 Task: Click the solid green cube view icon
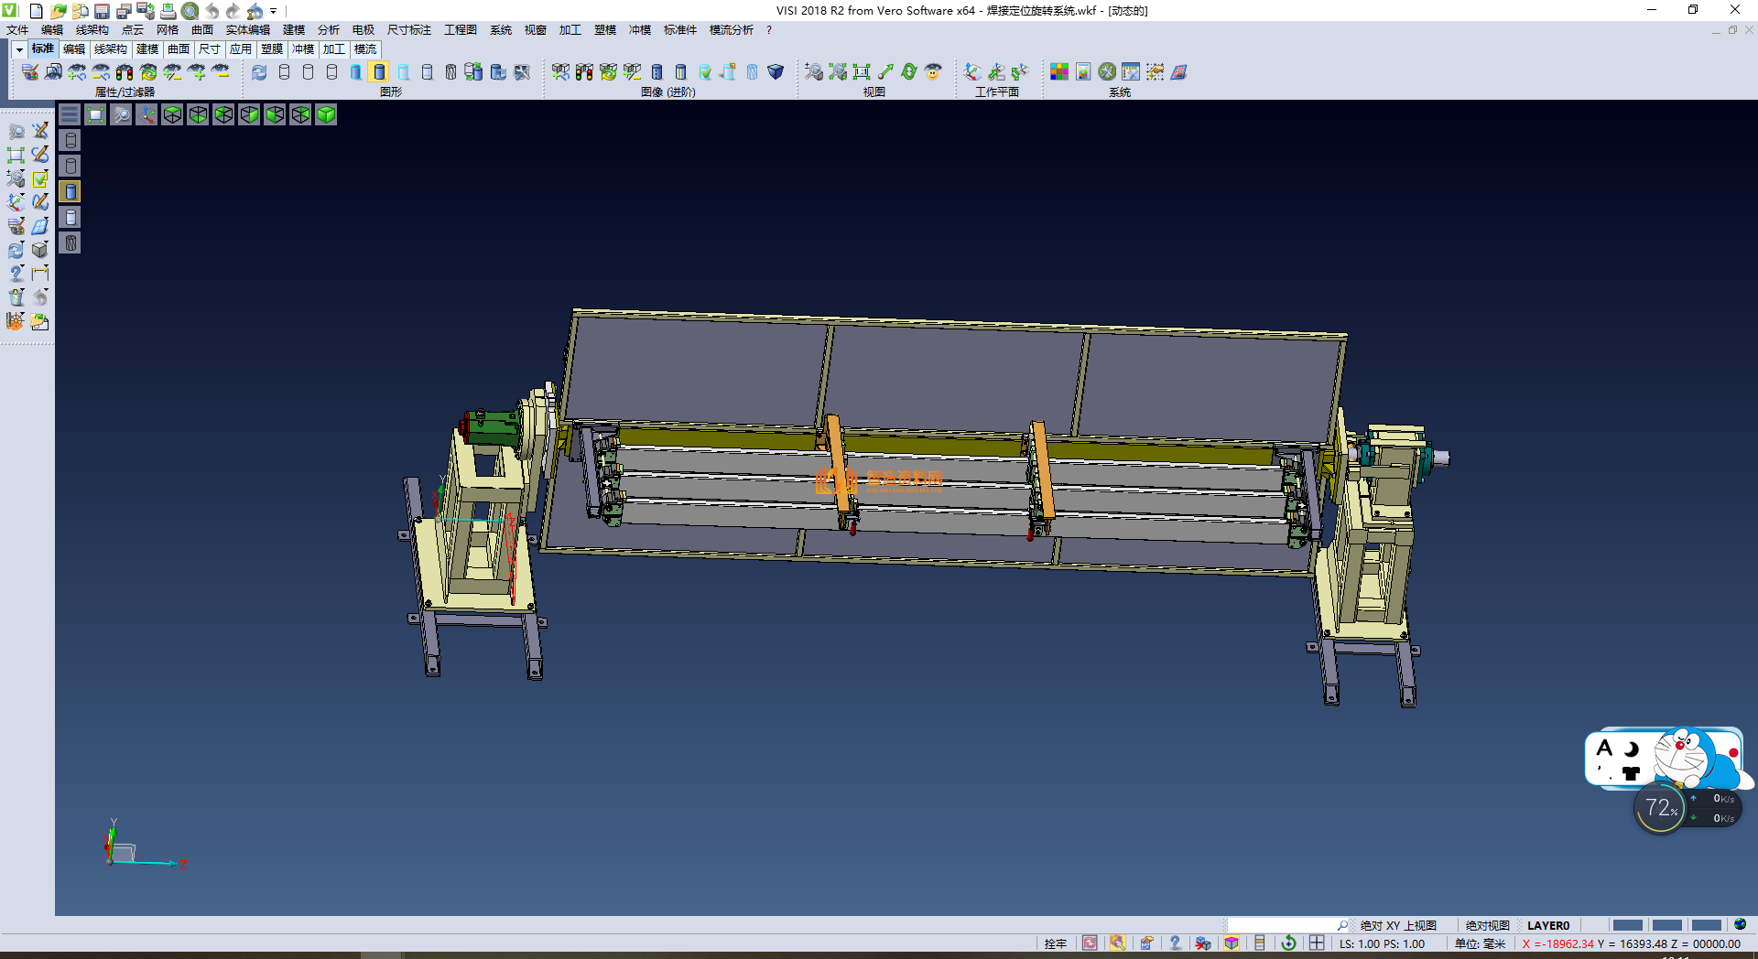click(x=326, y=114)
